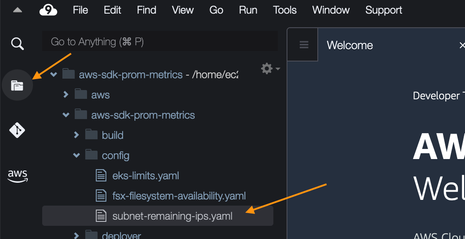Open subnet-remaining-ips.yaml file
Image resolution: width=465 pixels, height=239 pixels.
tap(172, 216)
